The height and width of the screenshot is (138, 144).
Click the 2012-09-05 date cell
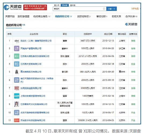click(x=108, y=120)
